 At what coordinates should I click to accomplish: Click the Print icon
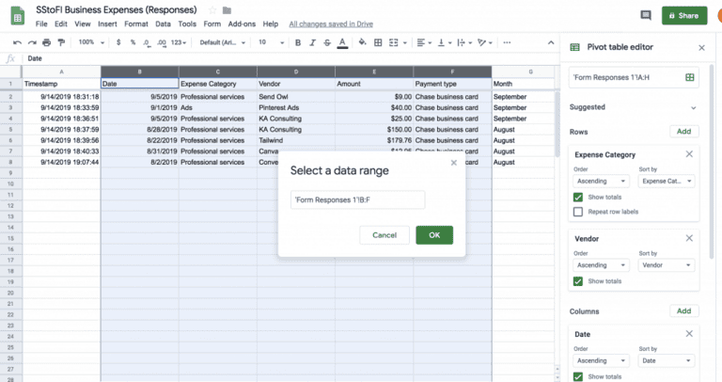point(46,42)
